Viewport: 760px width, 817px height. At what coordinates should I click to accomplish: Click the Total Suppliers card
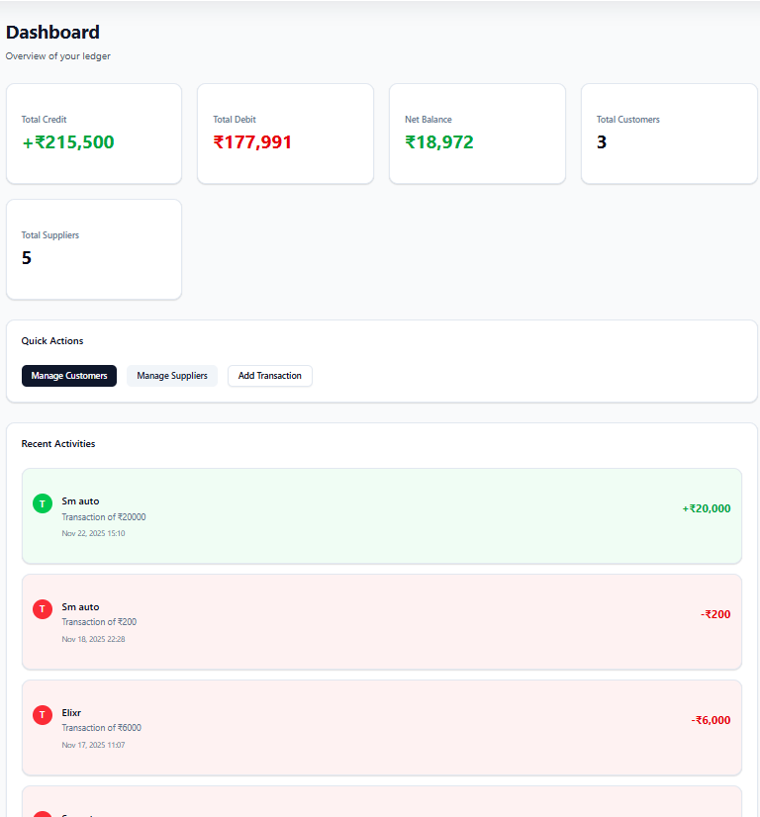[x=94, y=249]
